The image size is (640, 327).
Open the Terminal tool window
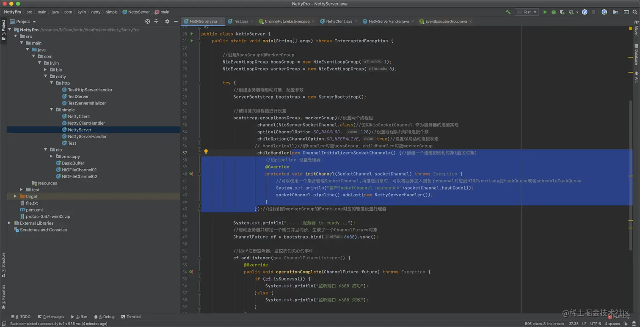coord(131,317)
